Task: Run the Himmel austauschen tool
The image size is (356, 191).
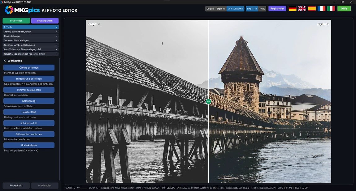Action: click(x=29, y=90)
